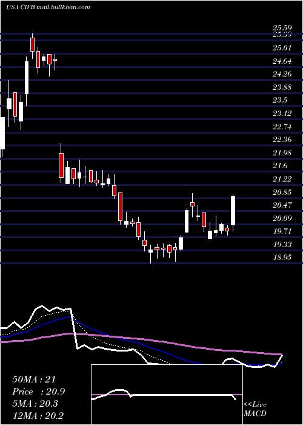Image resolution: width=303 pixels, height=425 pixels.
Task: Click the USA CIVB mail.bullkhan.com title text
Action: (48, 7)
